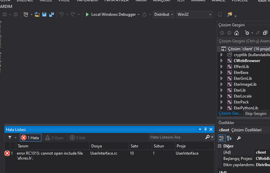Image resolution: width=270 pixels, height=173 pixels.
Task: Open the Undo history dropdown arrow
Action: tap(67, 15)
